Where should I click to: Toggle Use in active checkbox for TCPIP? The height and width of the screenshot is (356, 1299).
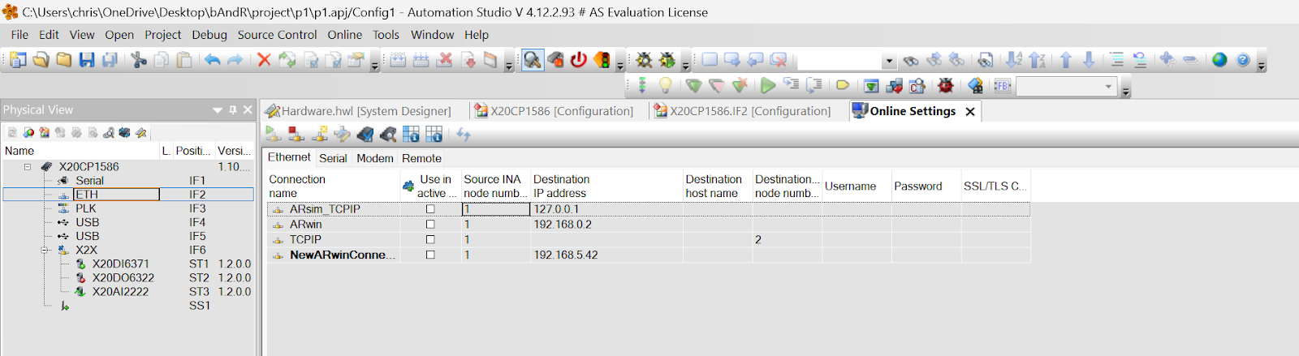(x=430, y=240)
